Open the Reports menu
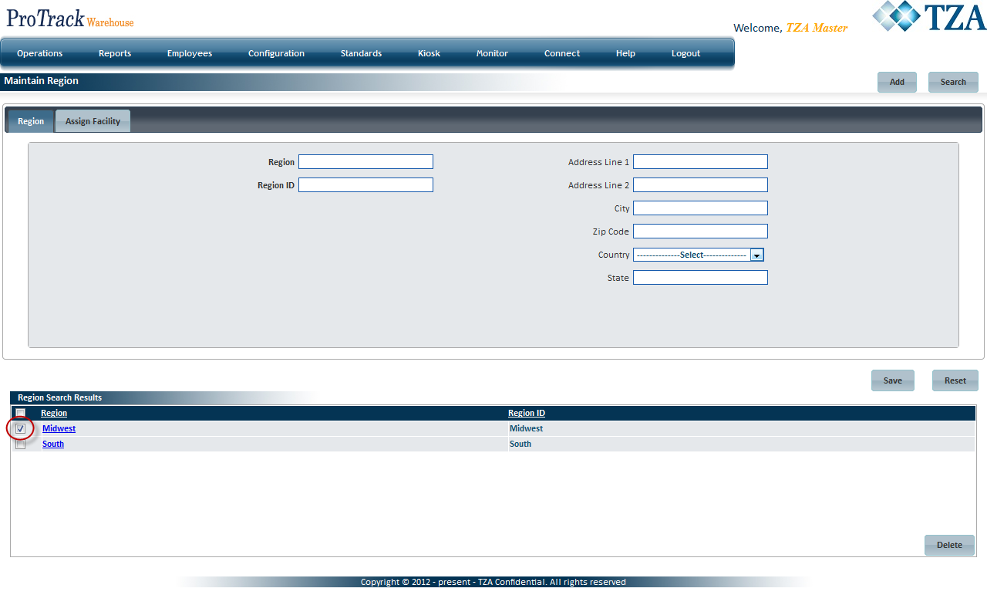Screen dimensions: 987x595 tap(115, 53)
